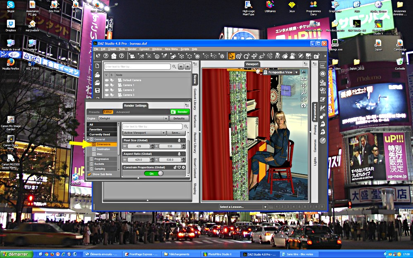Select the Scale tool in the toolbar

262,56
